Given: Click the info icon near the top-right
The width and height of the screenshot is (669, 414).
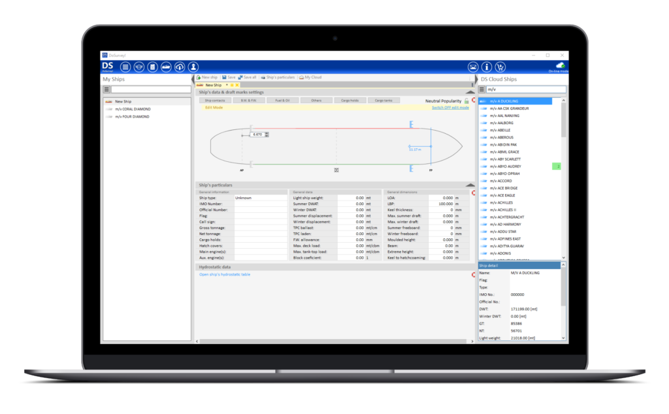Looking at the screenshot, I should (487, 67).
